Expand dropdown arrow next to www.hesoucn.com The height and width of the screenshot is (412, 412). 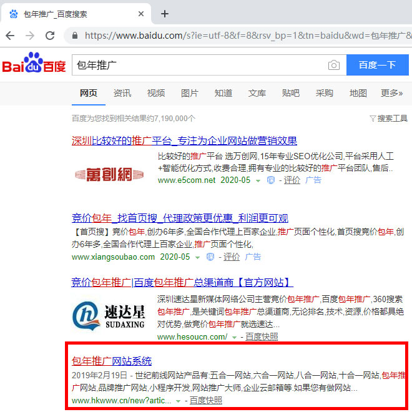(x=234, y=337)
